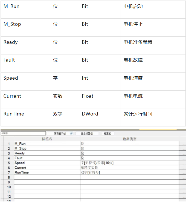The image size is (186, 202).
Task: Open 显示设置 display settings
Action: click(87, 134)
